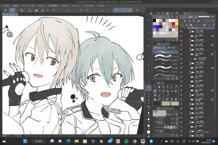Open the palette color dropdown in layer panel
This screenshot has height=145, width=218.
(x=183, y=17)
